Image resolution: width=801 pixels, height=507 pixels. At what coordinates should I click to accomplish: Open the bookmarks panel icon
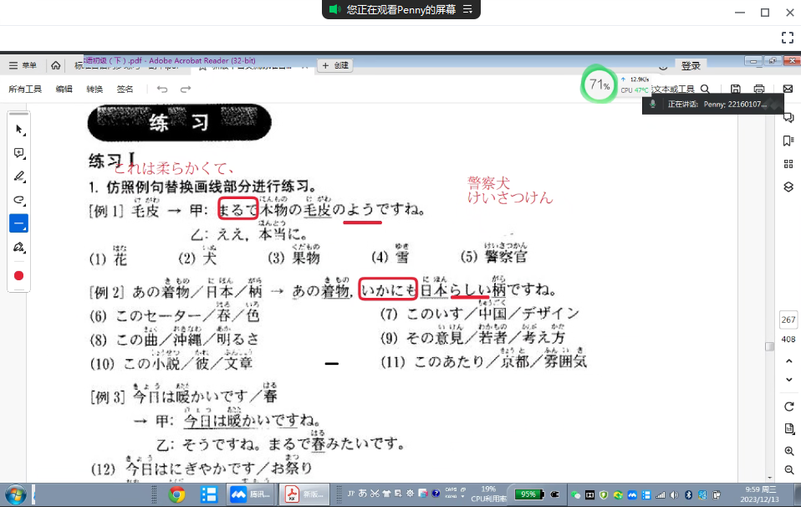click(x=788, y=141)
